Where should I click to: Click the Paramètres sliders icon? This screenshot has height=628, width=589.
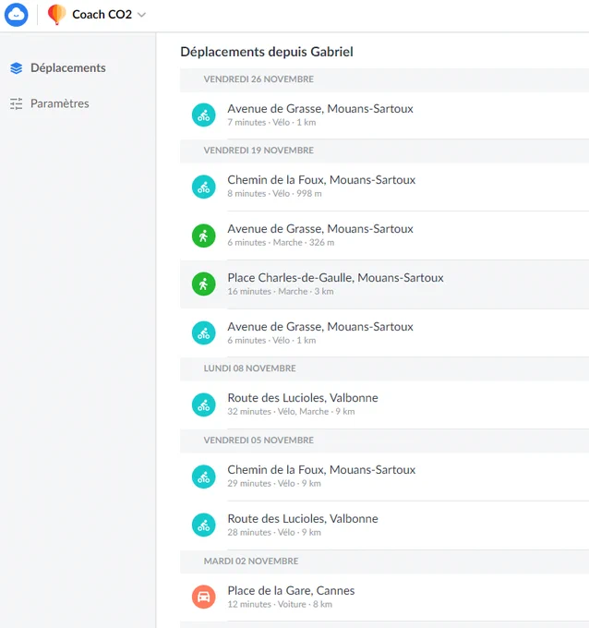(17, 103)
